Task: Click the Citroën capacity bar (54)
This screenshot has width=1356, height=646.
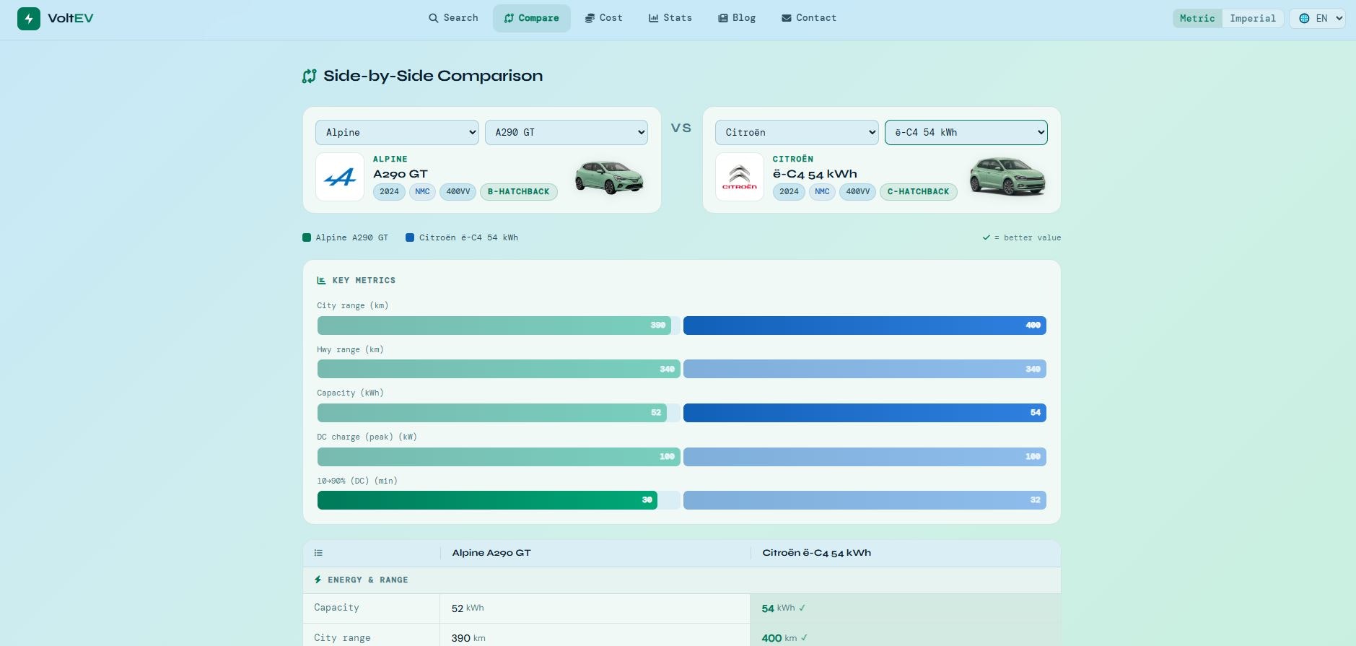Action: pos(865,413)
